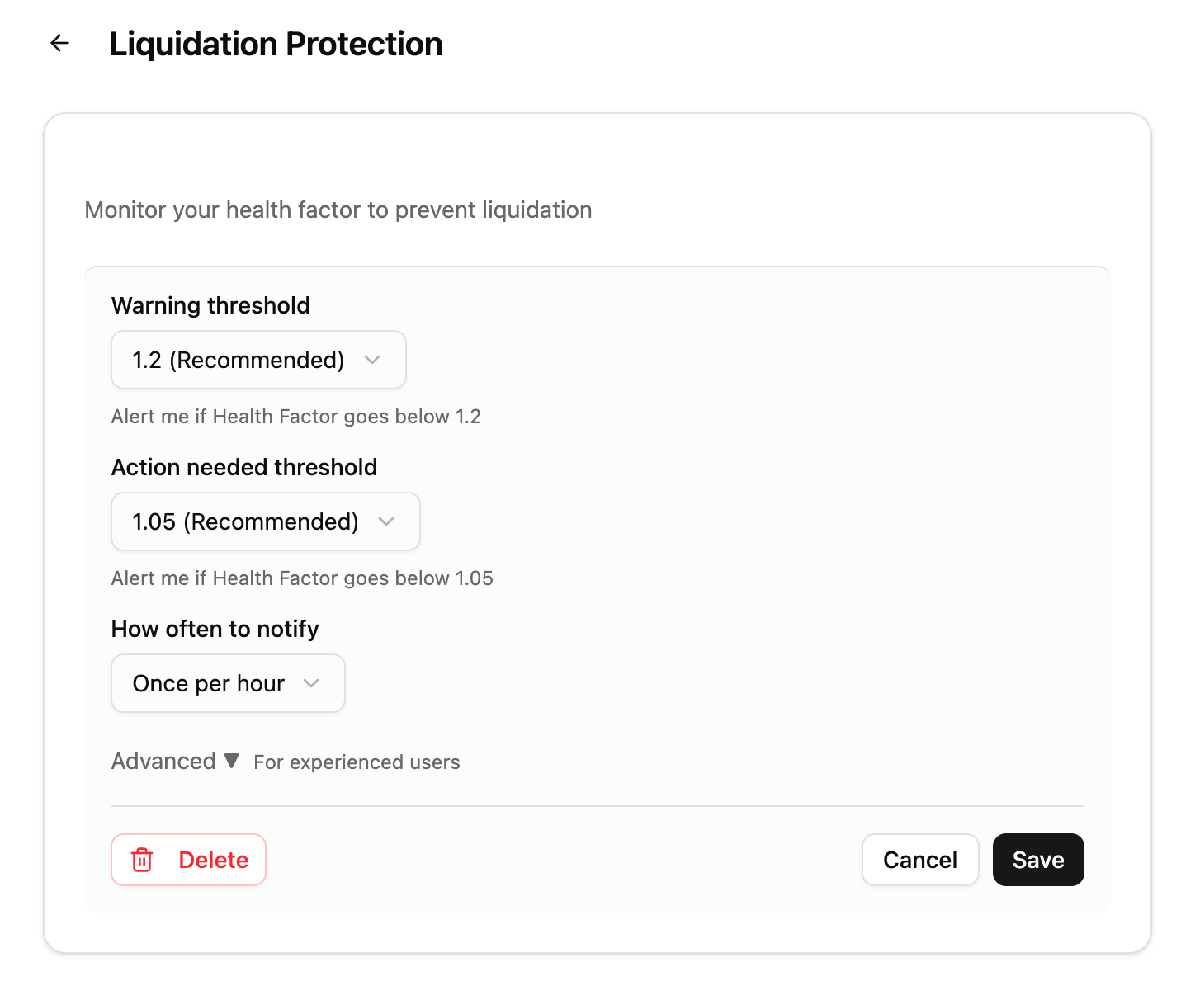Save the liquidation protection settings

(1038, 860)
